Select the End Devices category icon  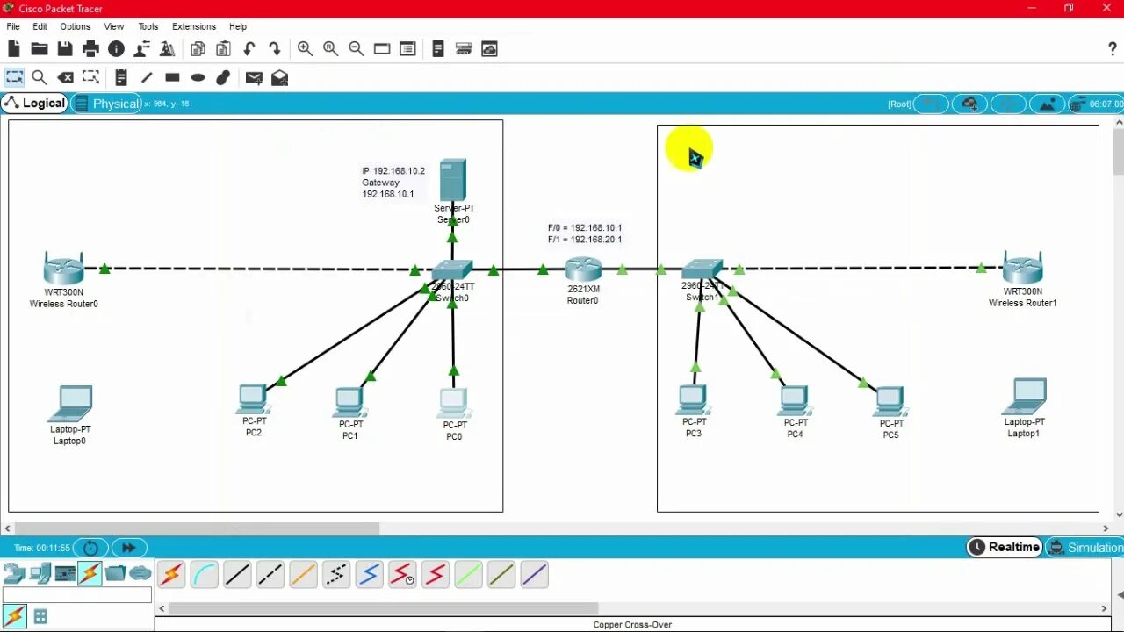(x=40, y=574)
